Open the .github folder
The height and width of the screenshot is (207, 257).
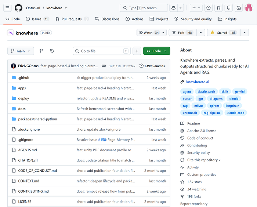tap(23, 78)
